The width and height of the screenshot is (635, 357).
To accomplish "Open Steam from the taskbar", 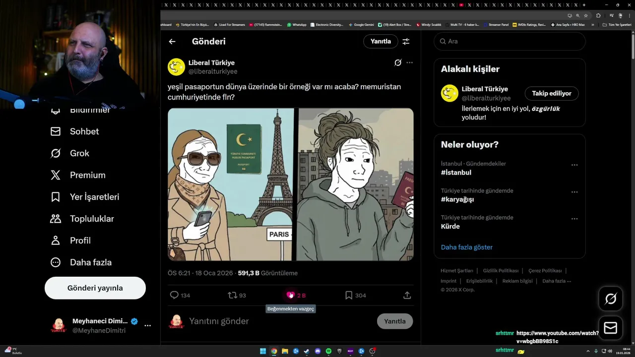I will click(x=307, y=351).
